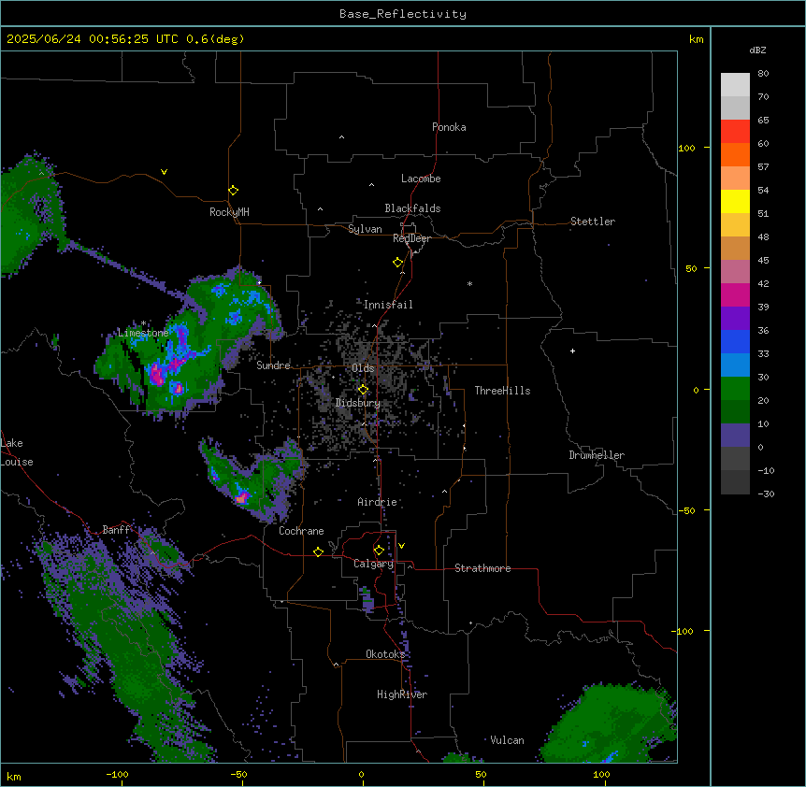This screenshot has height=787, width=806.
Task: Click the -100 tick on the bottom axis
Action: pyautogui.click(x=117, y=775)
